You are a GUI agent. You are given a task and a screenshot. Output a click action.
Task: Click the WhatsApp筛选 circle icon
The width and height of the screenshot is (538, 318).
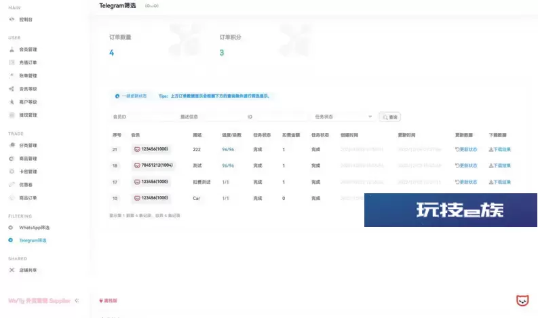pos(11,227)
